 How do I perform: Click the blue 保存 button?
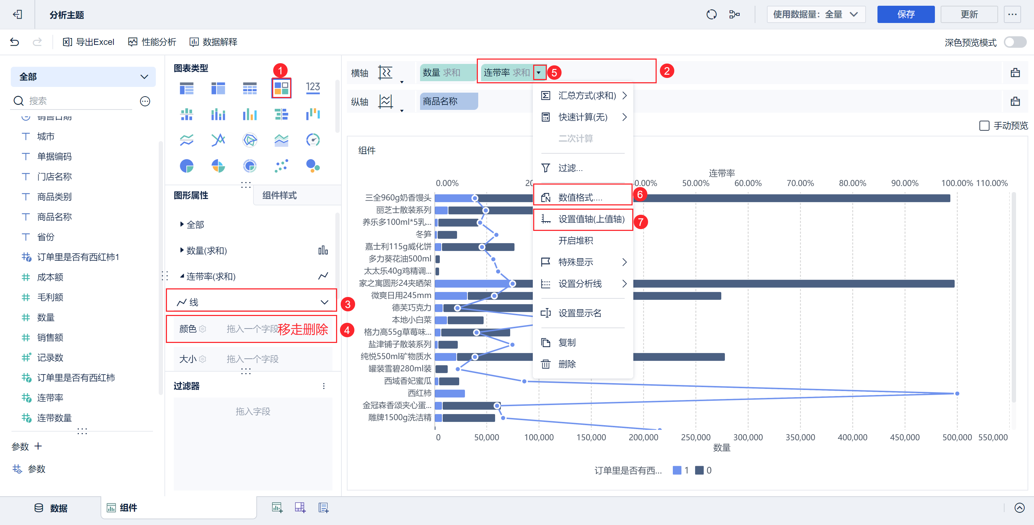click(x=905, y=15)
